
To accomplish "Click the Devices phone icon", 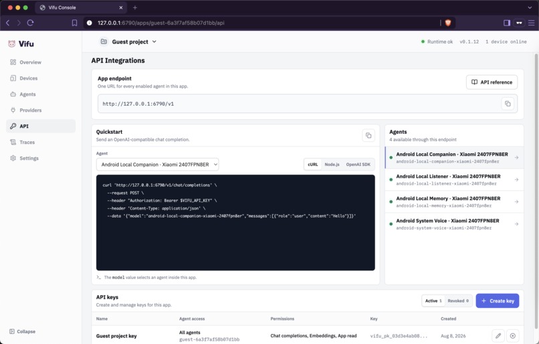I will click(13, 78).
